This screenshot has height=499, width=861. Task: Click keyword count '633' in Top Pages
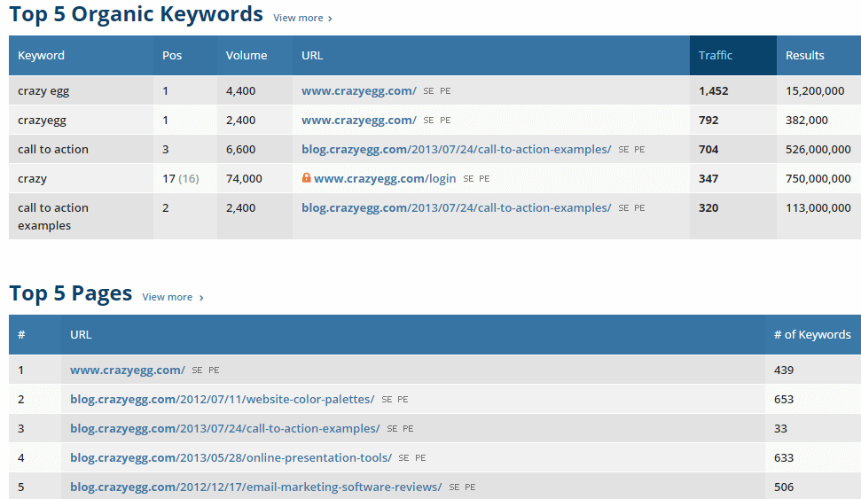tap(784, 457)
